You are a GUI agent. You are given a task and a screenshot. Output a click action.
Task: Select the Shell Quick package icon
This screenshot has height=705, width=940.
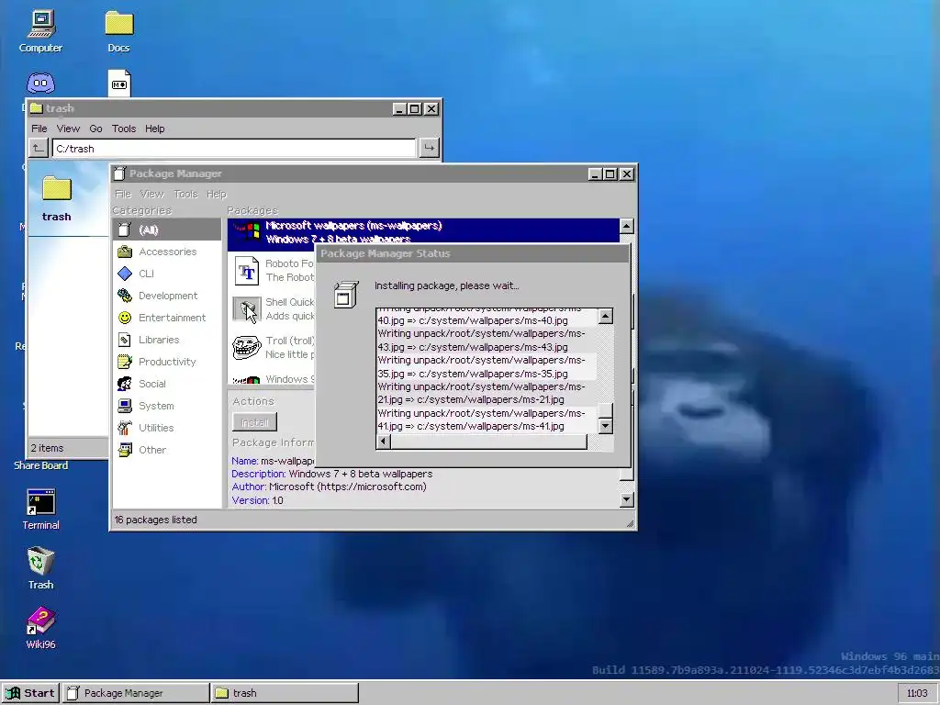[246, 309]
